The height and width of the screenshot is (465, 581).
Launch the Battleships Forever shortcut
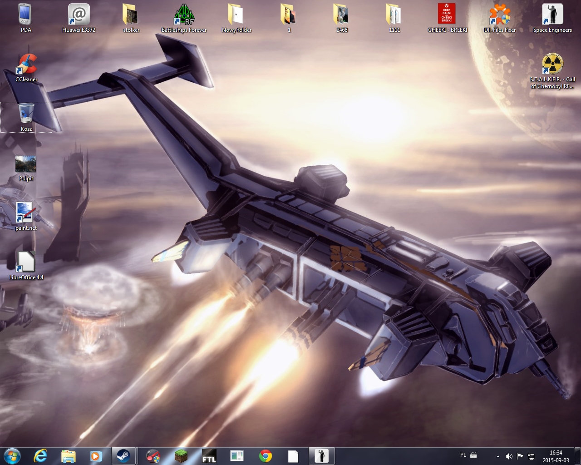(x=184, y=18)
